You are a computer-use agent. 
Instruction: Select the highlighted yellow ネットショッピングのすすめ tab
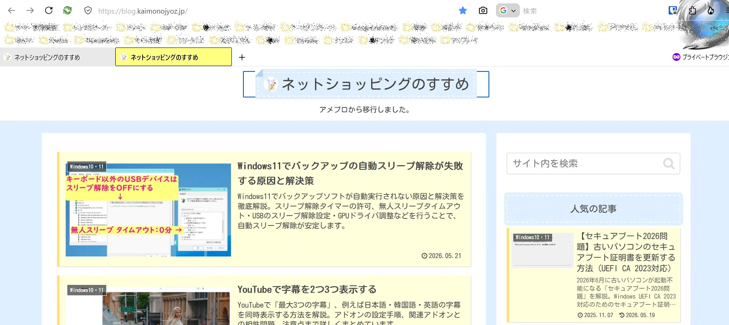click(174, 57)
